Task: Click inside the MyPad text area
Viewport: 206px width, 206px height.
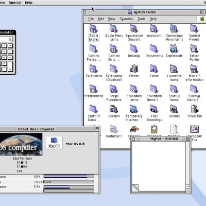Action: pos(159,166)
